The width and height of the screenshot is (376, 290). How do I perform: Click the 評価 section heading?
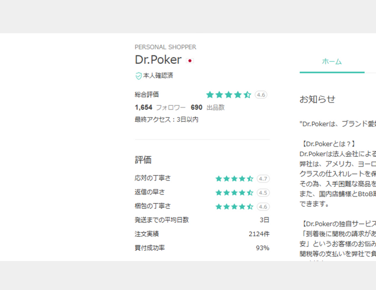tap(143, 160)
